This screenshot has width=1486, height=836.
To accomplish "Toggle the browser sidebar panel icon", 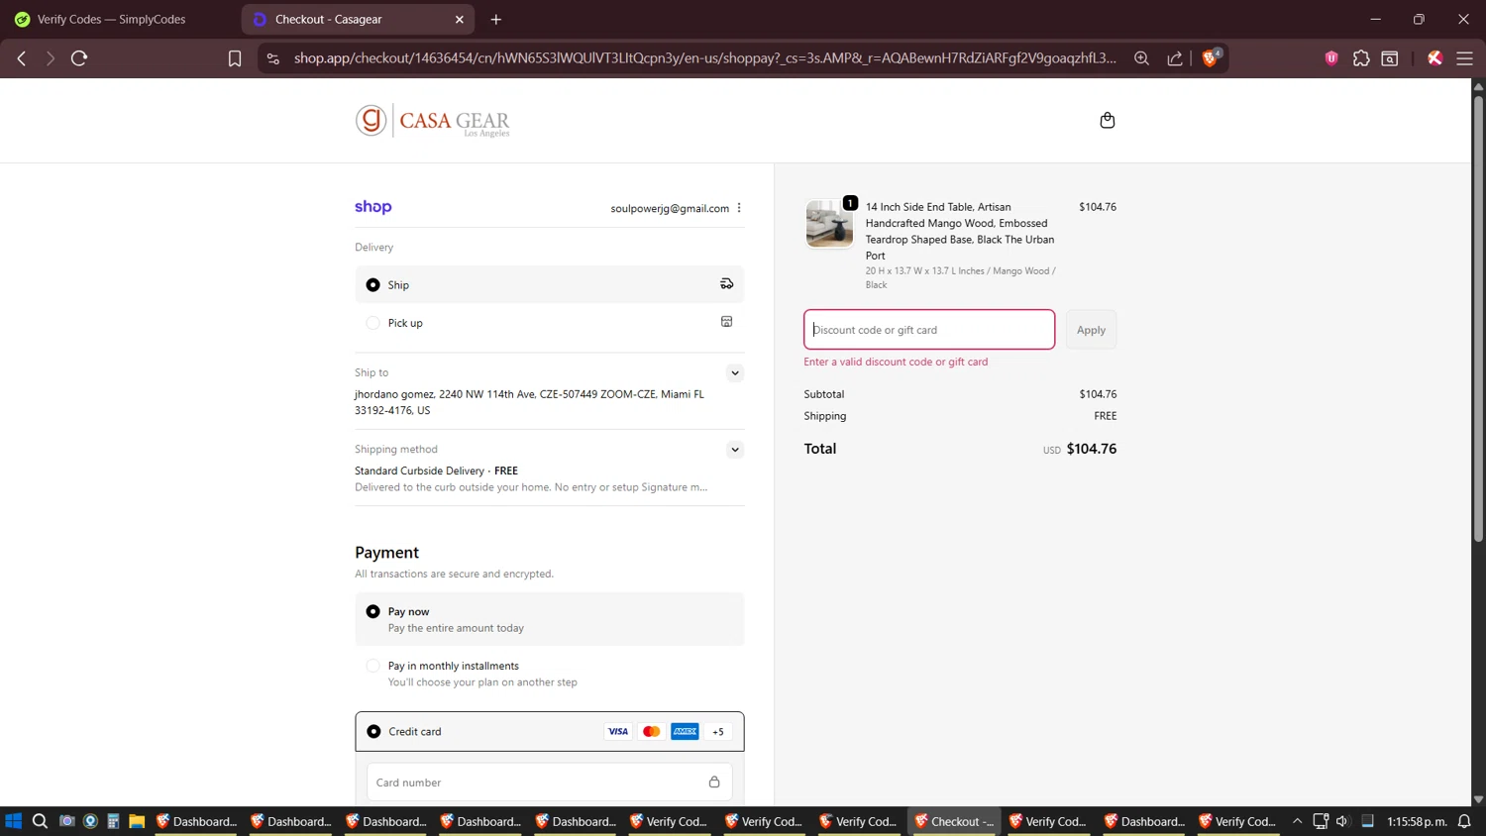I will (1390, 58).
